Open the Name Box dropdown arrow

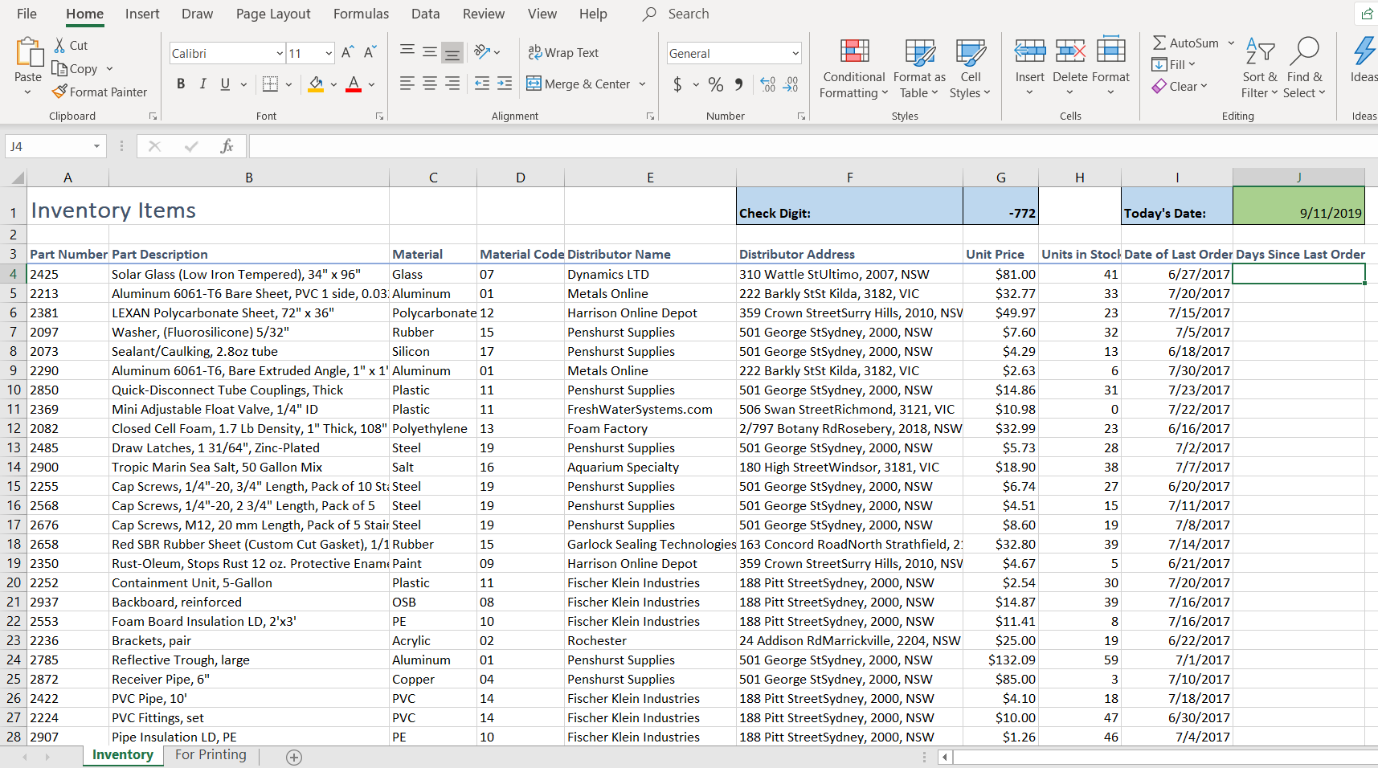[96, 146]
